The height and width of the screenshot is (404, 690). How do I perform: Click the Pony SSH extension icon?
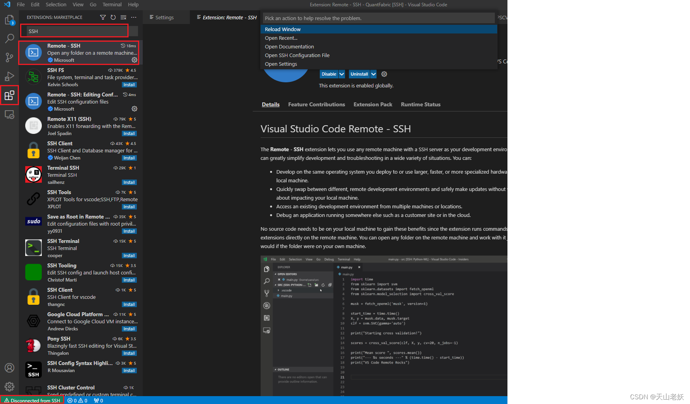point(34,345)
